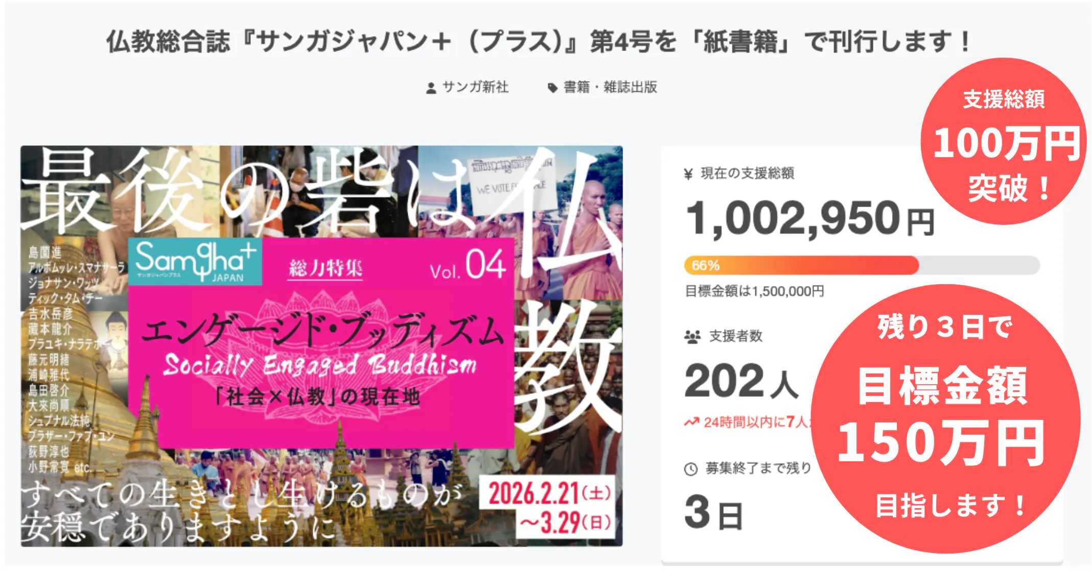This screenshot has height=575, width=1092.
Task: Click the 202人 supporter count
Action: [x=742, y=381]
